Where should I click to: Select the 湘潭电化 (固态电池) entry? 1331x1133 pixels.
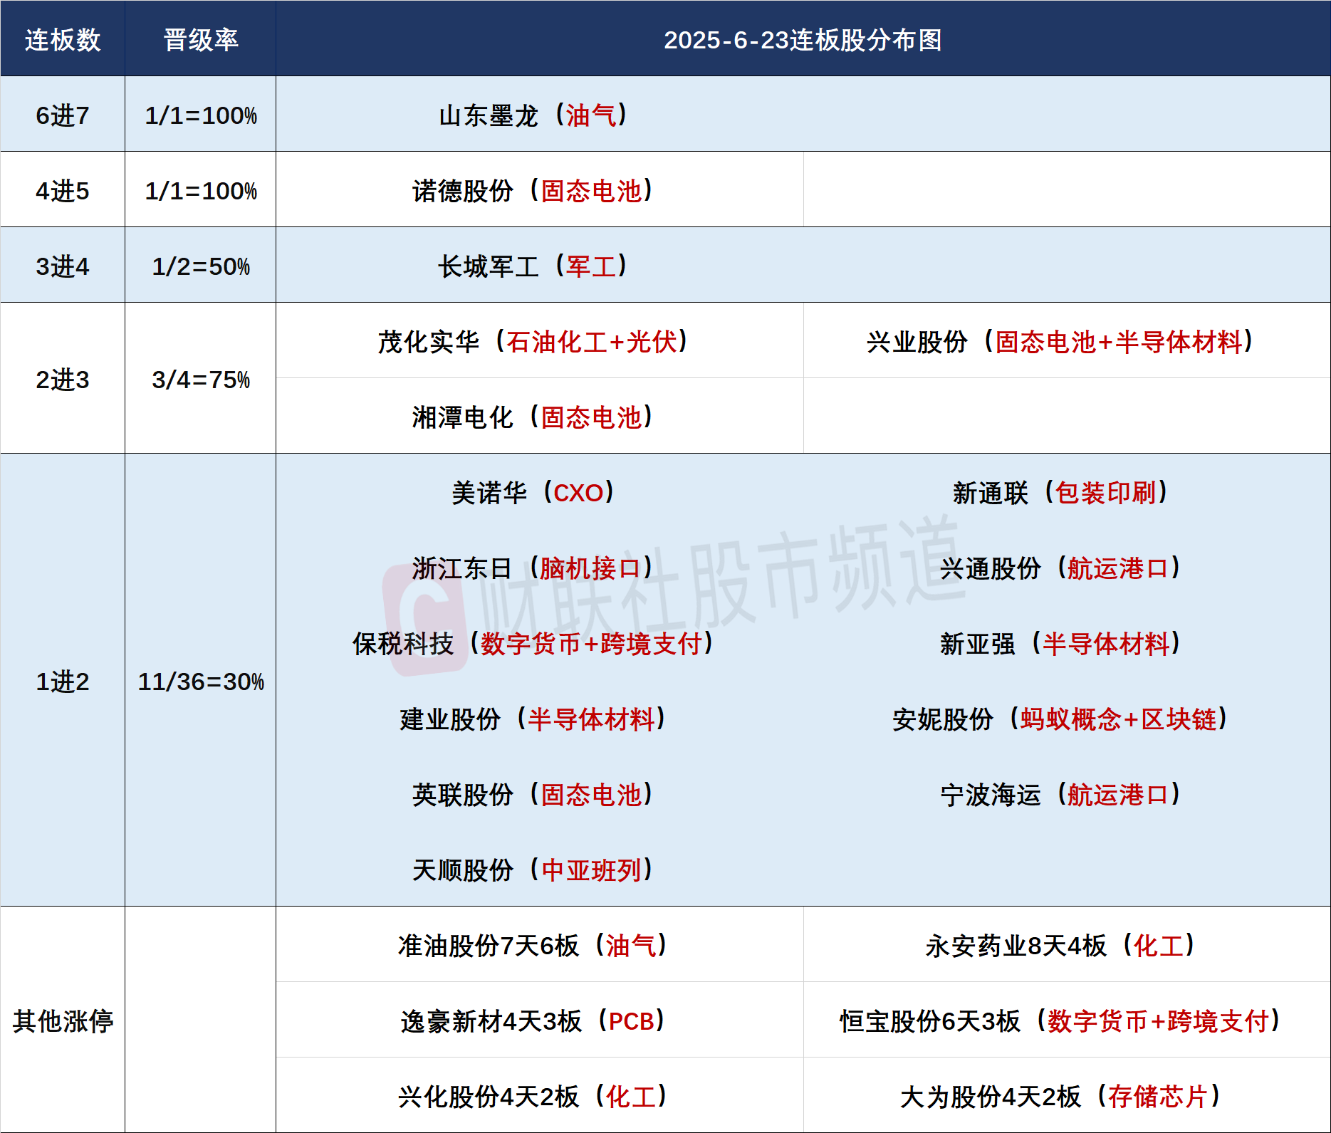click(x=533, y=417)
